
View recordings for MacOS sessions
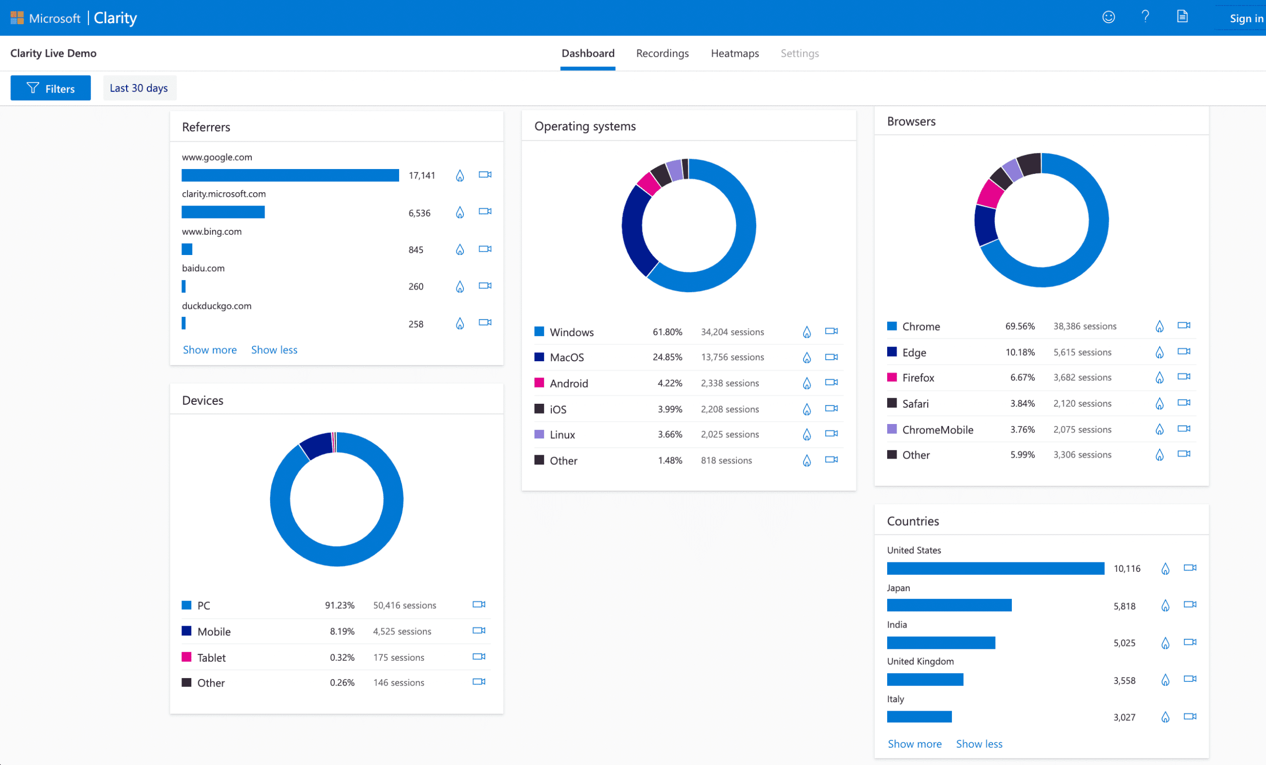(x=831, y=357)
